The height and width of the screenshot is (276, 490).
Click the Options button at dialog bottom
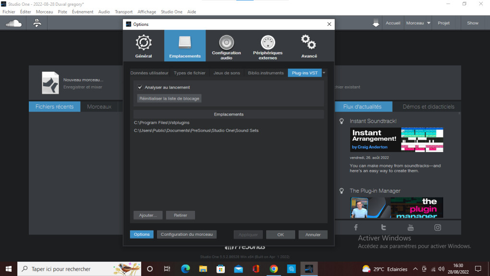coord(142,234)
